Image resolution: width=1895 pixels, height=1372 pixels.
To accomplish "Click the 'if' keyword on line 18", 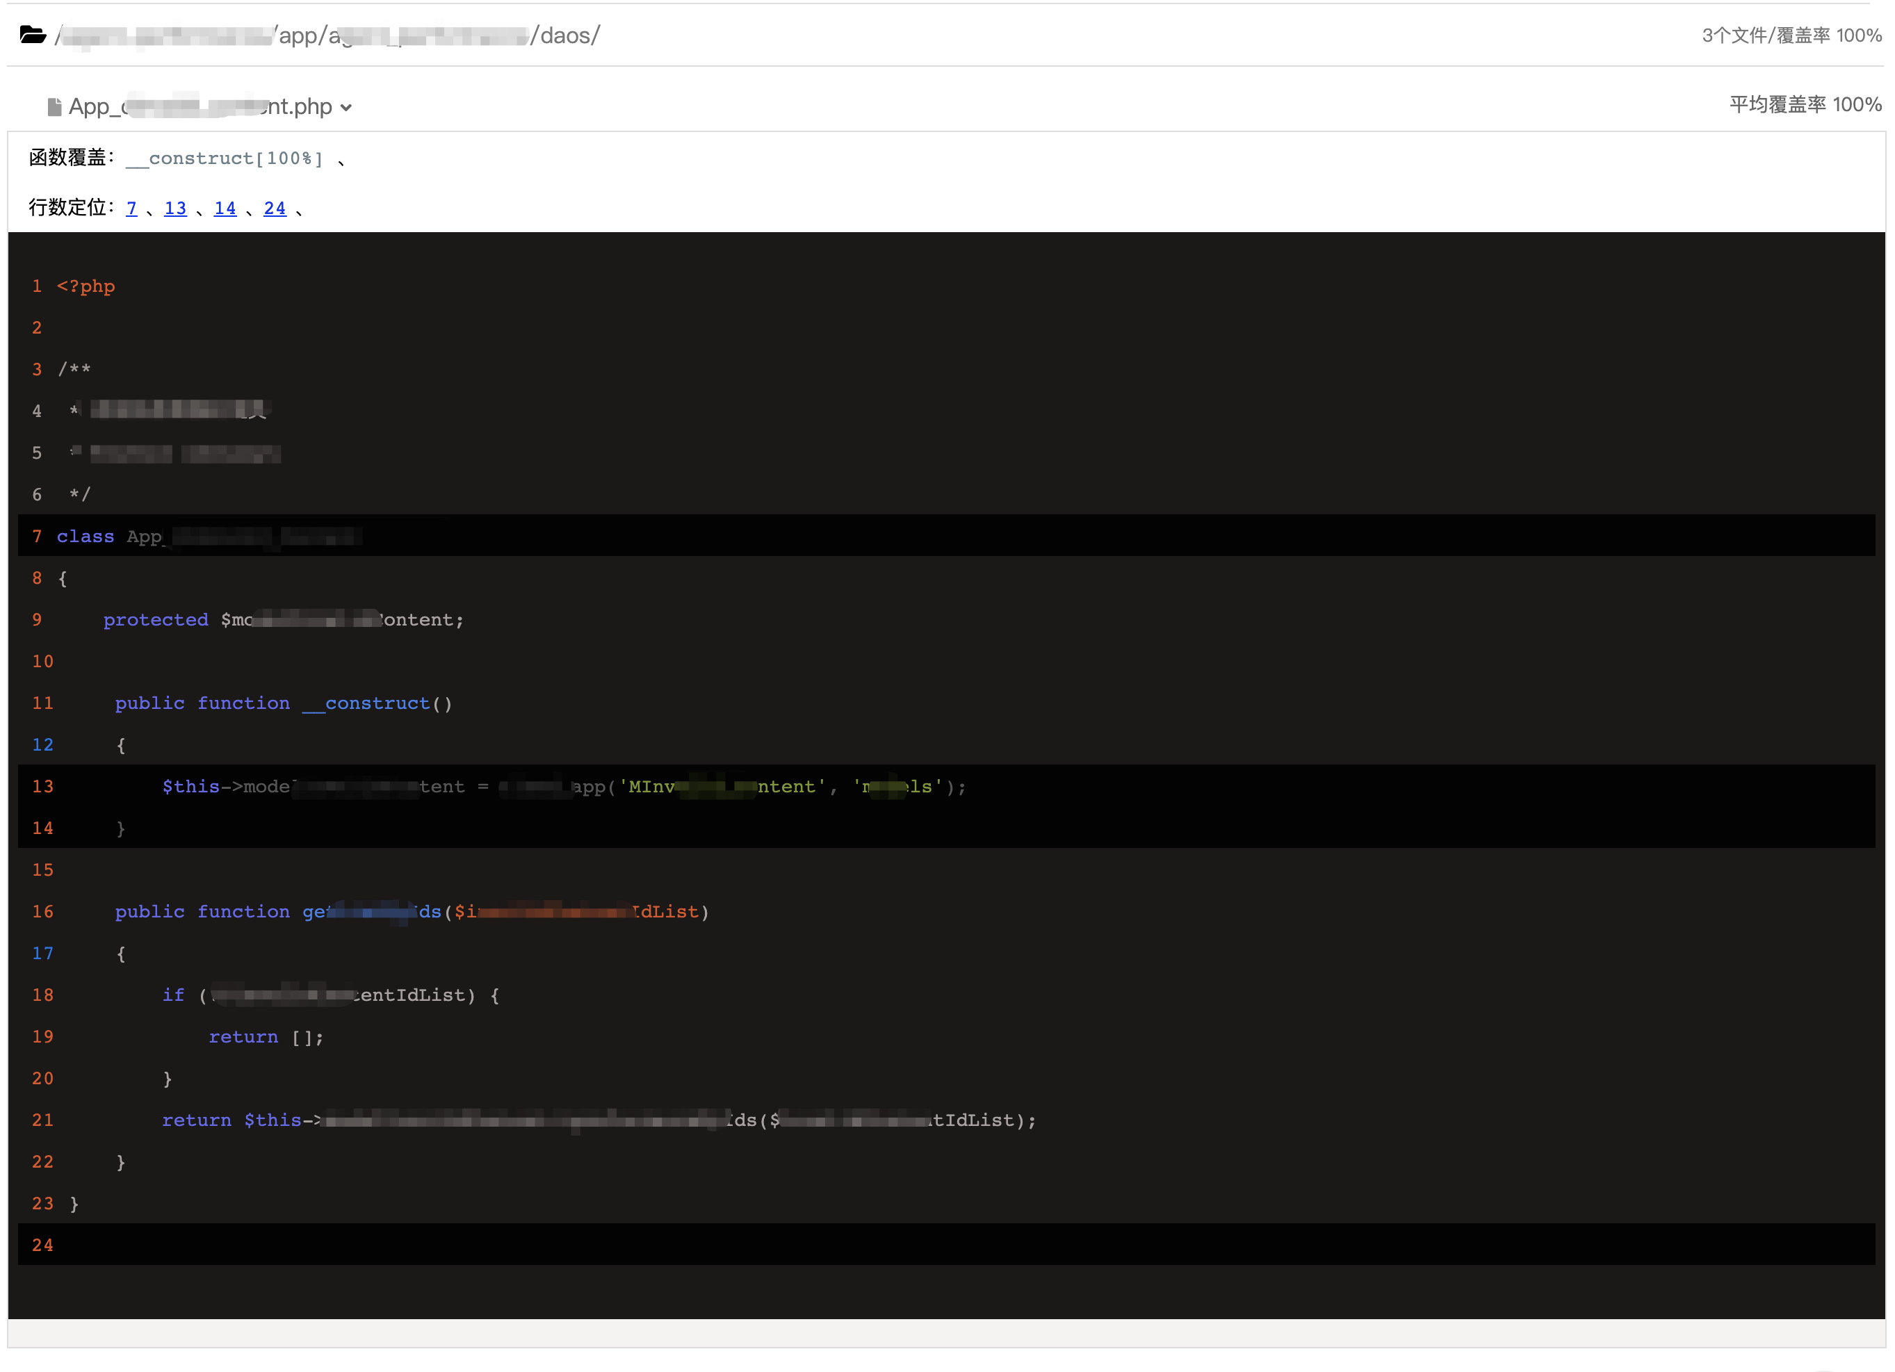I will 173,995.
